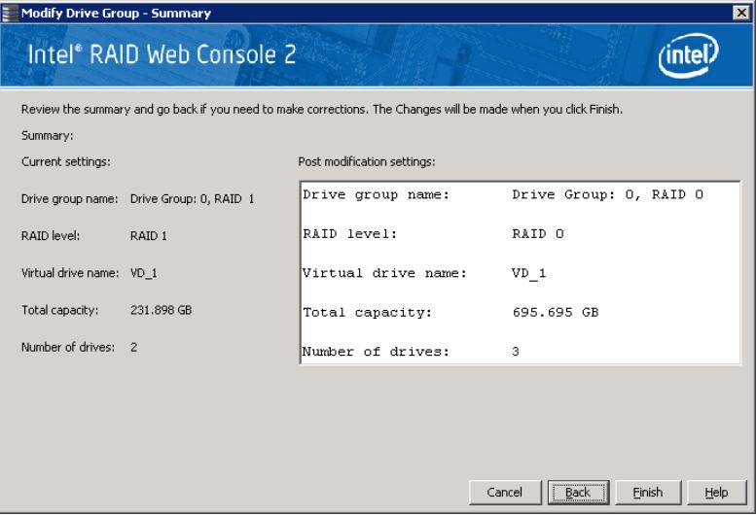Click 'Drive group name:' label under current settings

coord(69,199)
